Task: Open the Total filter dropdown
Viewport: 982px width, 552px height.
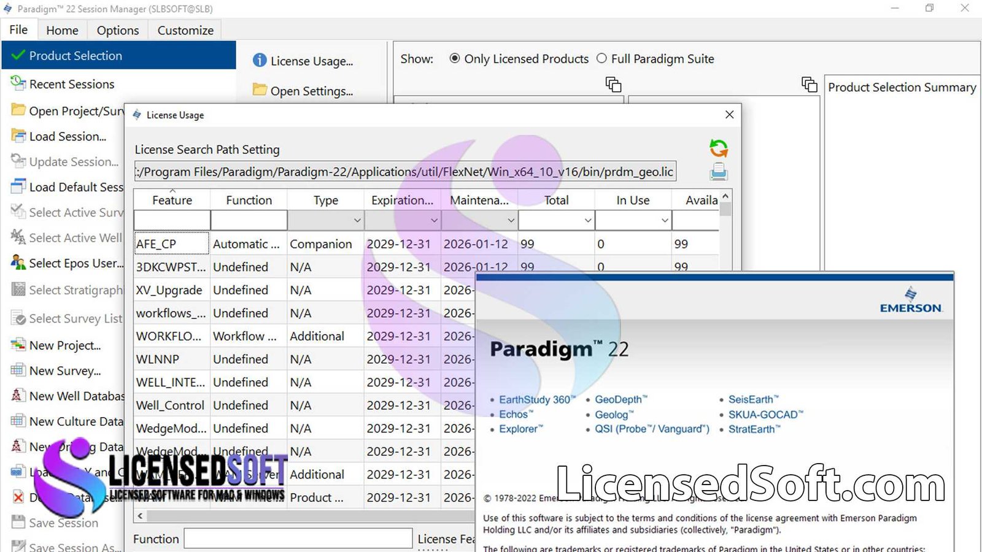Action: click(x=587, y=220)
